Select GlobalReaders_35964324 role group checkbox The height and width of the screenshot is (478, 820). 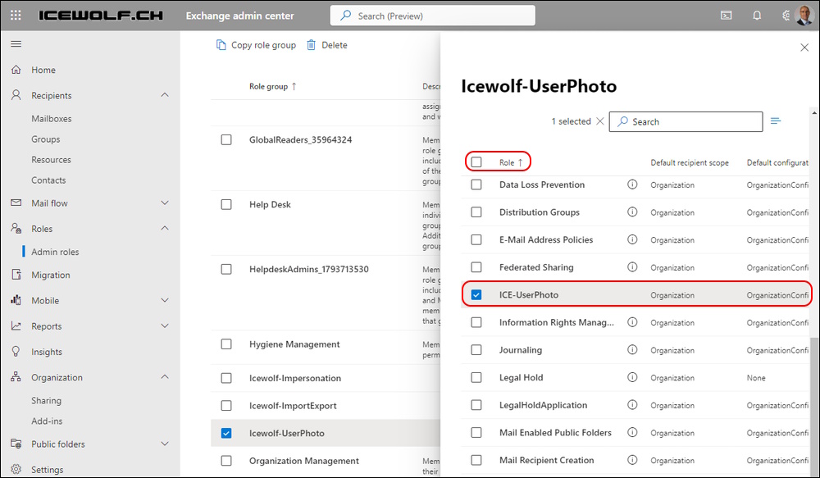point(226,139)
